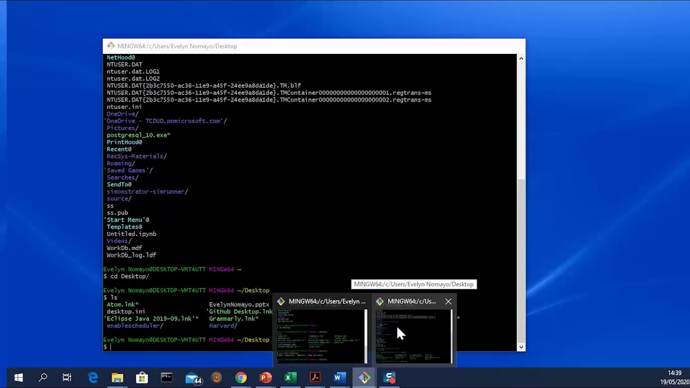690x388 pixels.
Task: Launch Google Chrome from taskbar
Action: [x=241, y=378]
